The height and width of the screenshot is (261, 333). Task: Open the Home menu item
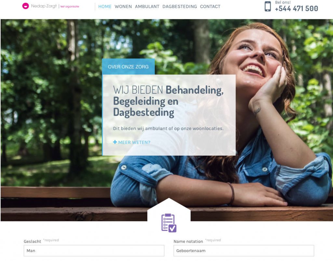point(105,6)
